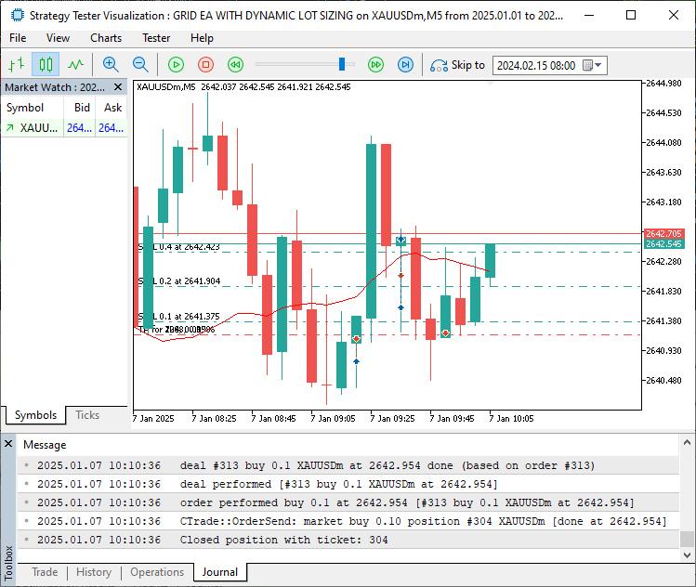Viewport: 696px width, 587px height.
Task: Select candlestick chart view
Action: [46, 64]
